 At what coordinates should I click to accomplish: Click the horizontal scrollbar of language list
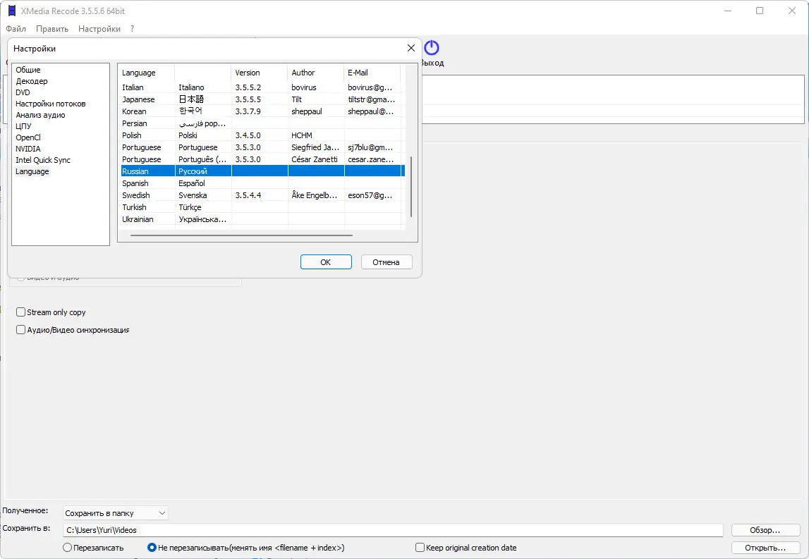[241, 235]
